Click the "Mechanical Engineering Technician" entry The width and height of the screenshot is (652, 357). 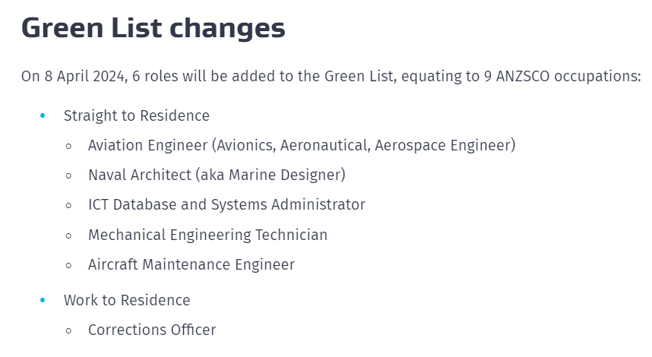(x=207, y=235)
